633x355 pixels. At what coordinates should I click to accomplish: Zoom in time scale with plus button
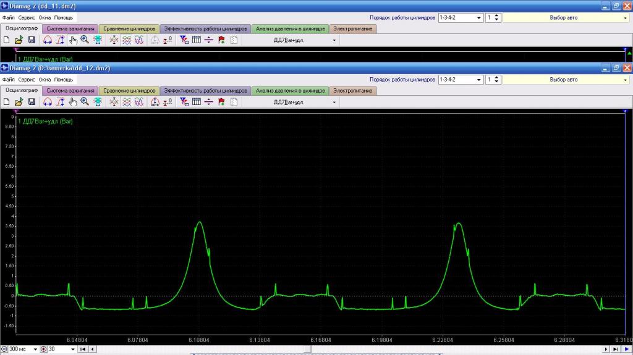(44, 349)
